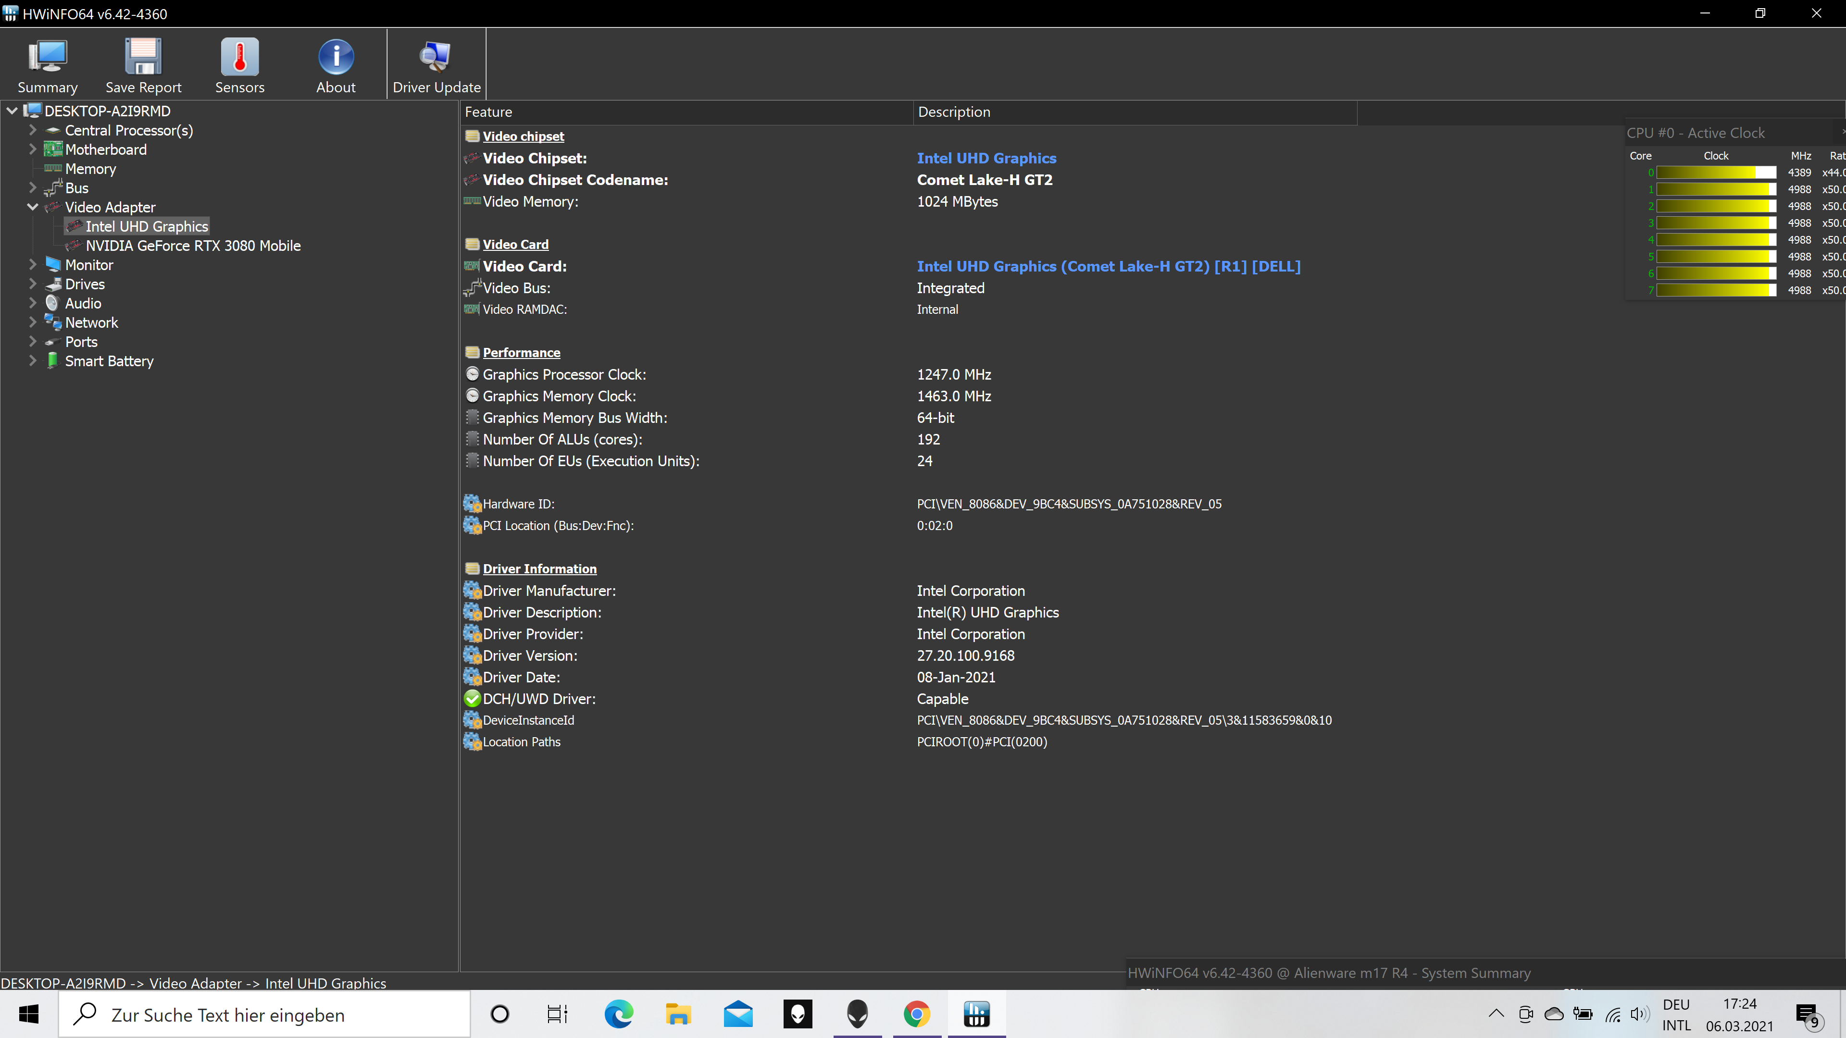Click the Core 4 clock bar

click(1716, 240)
